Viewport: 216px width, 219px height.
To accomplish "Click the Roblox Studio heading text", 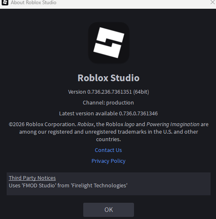I will pyautogui.click(x=109, y=78).
